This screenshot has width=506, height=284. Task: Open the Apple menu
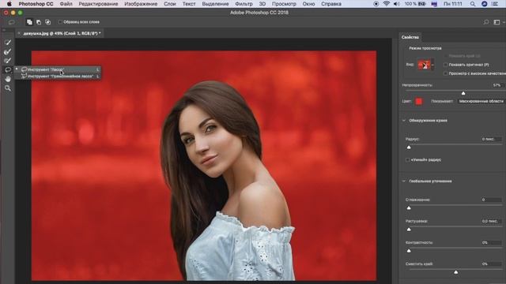pos(9,4)
